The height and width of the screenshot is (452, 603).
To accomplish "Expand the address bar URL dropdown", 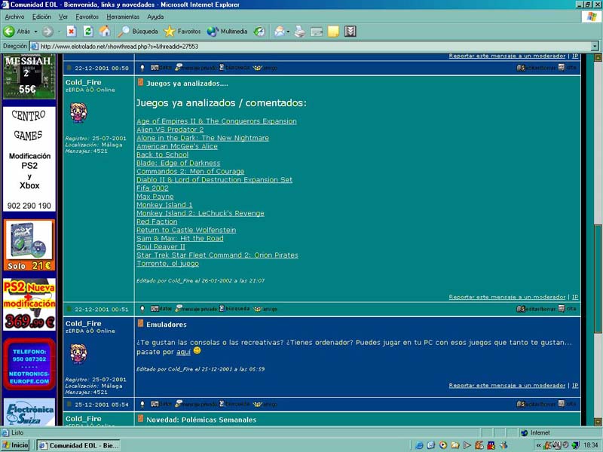I will pos(595,46).
